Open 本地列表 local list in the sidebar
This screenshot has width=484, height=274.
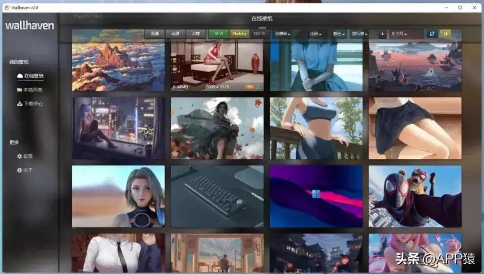click(30, 90)
